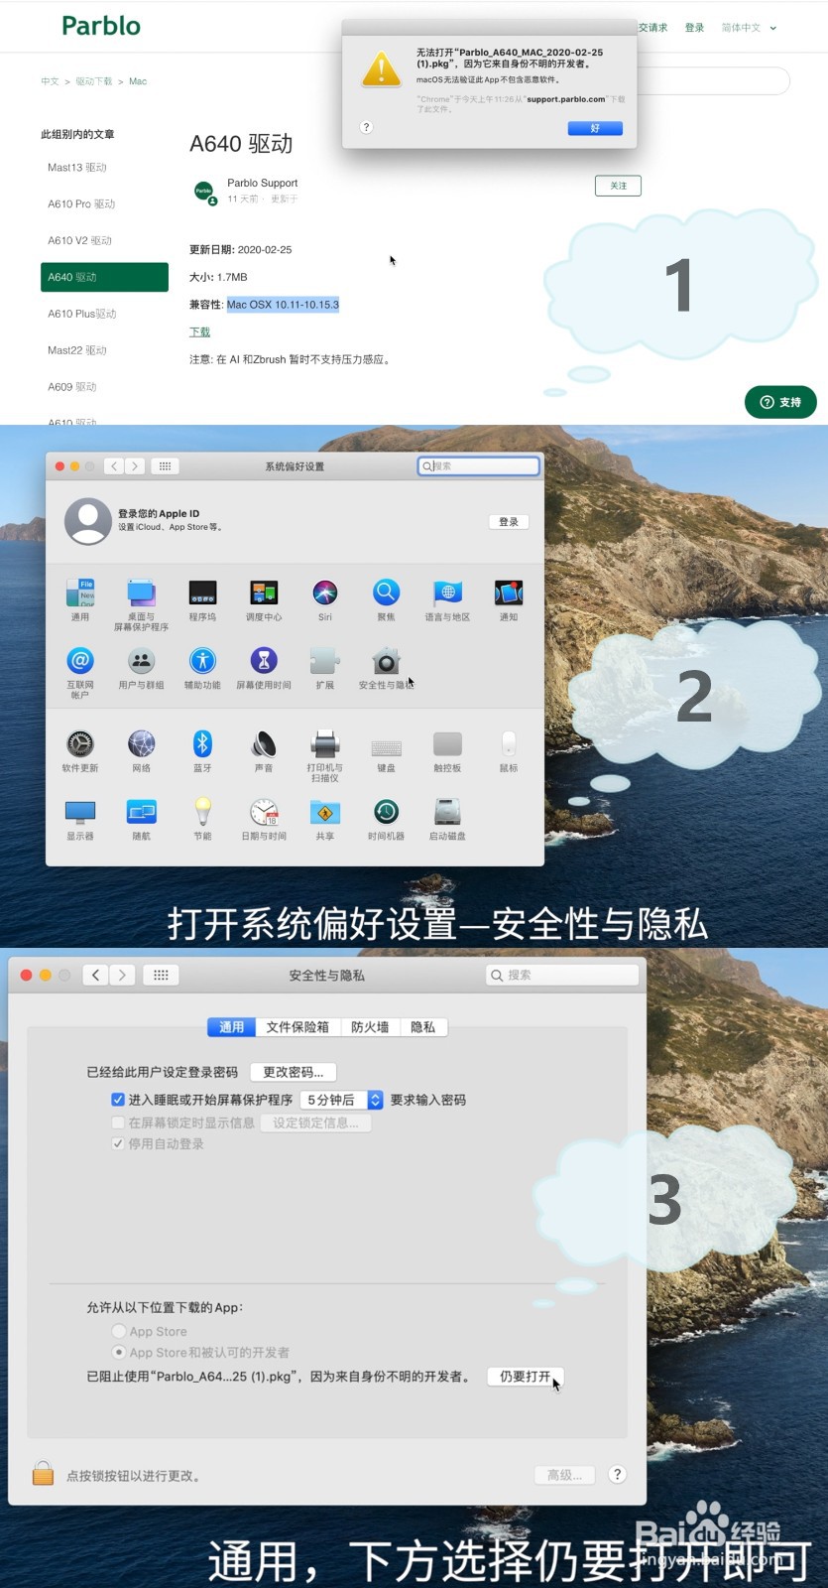The height and width of the screenshot is (1588, 828).
Task: Open 扩展 (Extensions) preferences icon
Action: click(x=325, y=661)
